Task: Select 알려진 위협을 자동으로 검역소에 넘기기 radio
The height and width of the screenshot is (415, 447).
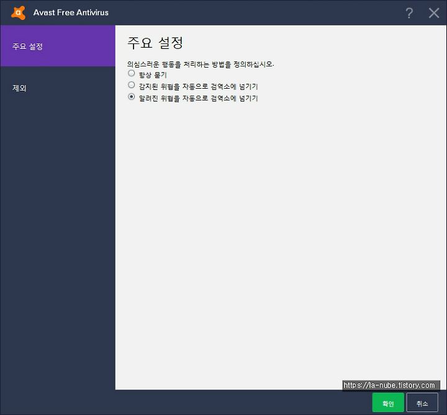Action: (132, 97)
